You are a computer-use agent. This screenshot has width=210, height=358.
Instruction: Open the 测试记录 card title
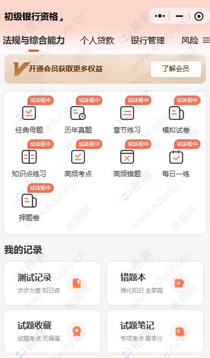[34, 277]
